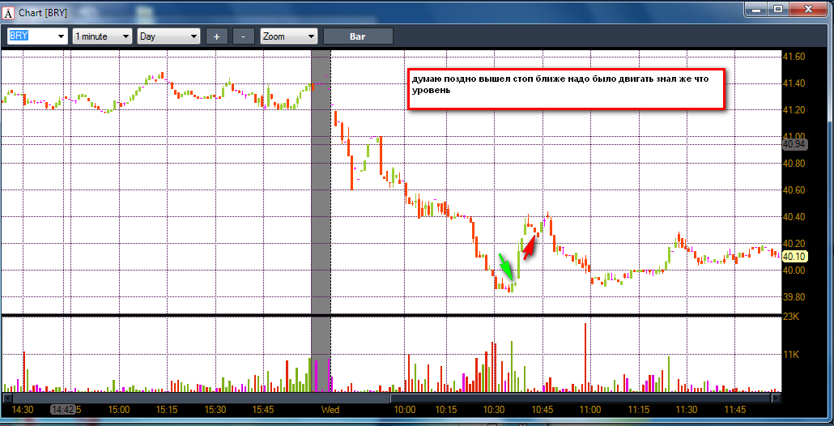Click the 39.80 price axis label

[x=794, y=296]
